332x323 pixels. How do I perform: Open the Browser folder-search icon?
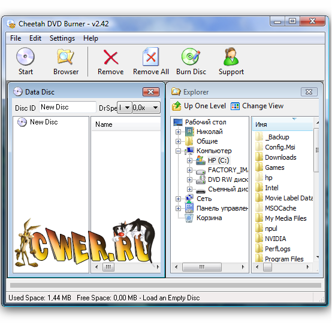[65, 56]
